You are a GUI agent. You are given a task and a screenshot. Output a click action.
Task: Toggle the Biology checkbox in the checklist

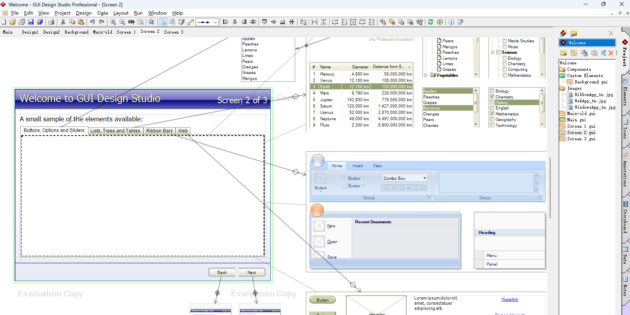coord(492,91)
